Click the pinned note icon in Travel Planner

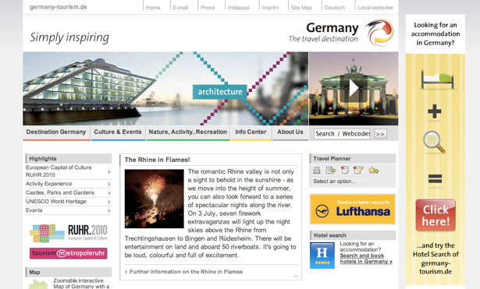point(345,170)
